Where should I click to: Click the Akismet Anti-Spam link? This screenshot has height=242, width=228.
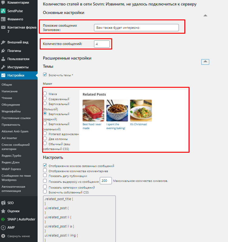click(15, 131)
